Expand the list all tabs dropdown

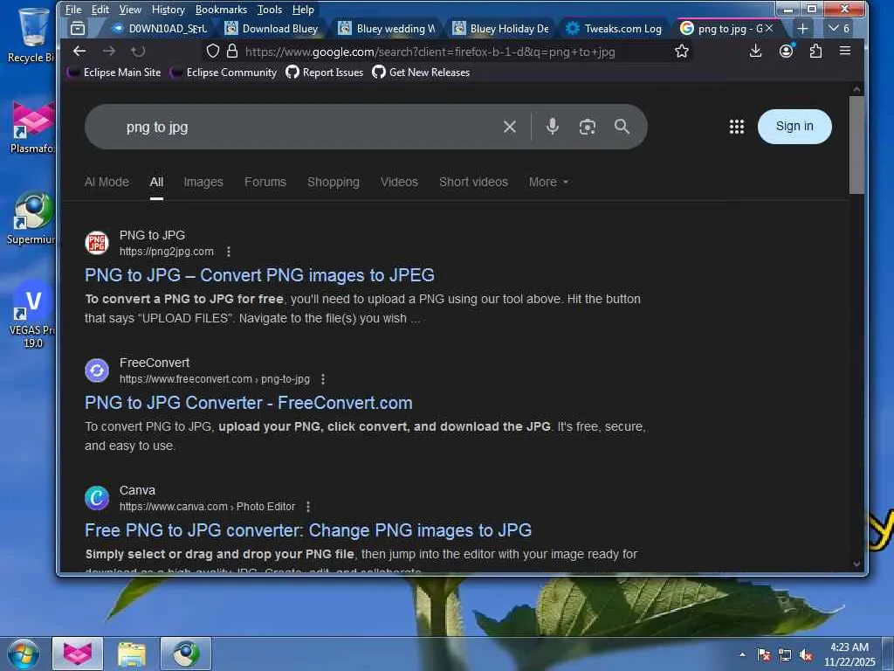point(839,28)
